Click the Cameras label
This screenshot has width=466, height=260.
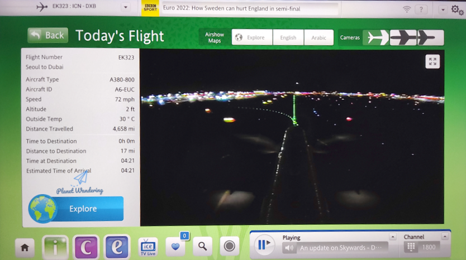tap(350, 37)
